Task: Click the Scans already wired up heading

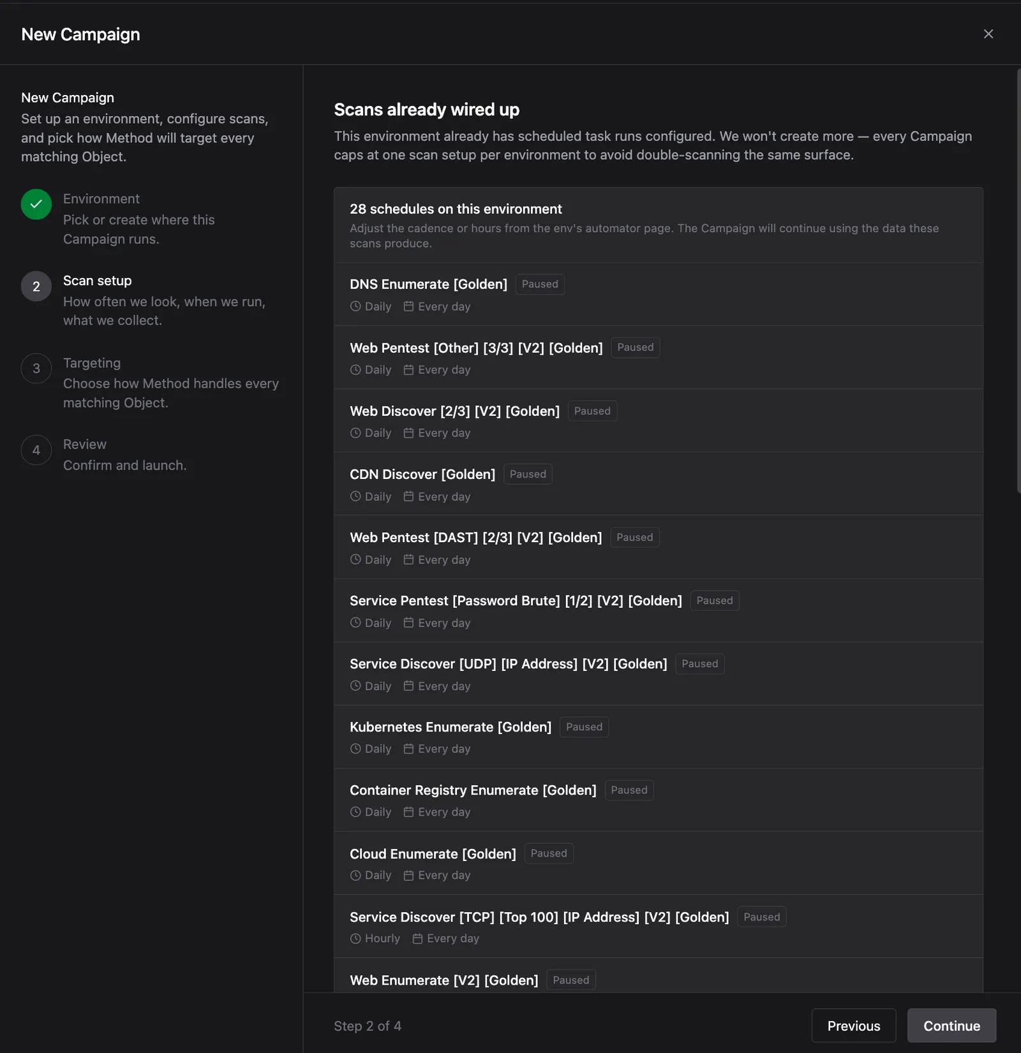Action: pyautogui.click(x=426, y=110)
